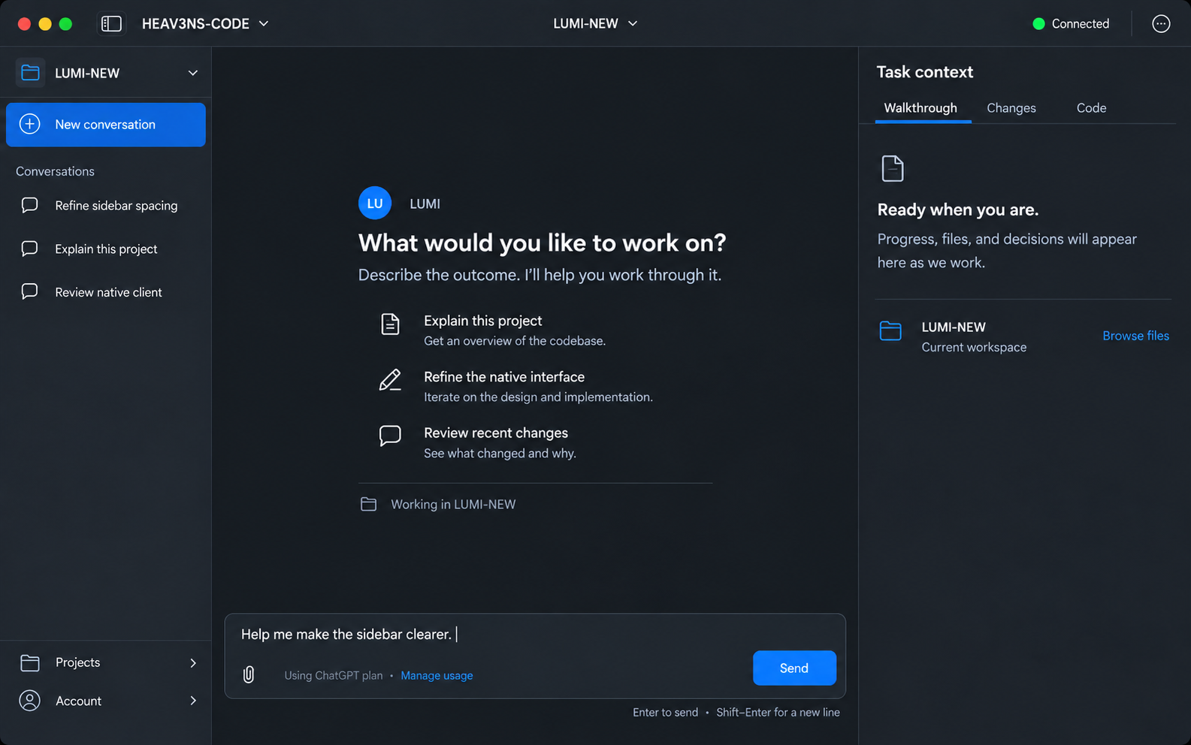Open the Explain this project conversation in sidebar
The width and height of the screenshot is (1191, 745).
(106, 249)
